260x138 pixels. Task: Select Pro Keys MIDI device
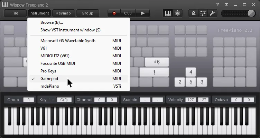click(78, 71)
